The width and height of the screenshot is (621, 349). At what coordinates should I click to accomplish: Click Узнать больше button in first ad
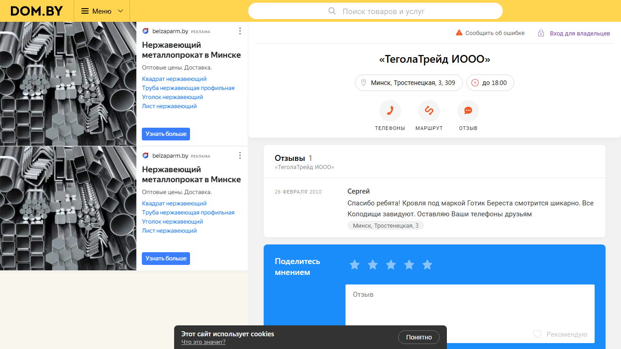pos(166,134)
